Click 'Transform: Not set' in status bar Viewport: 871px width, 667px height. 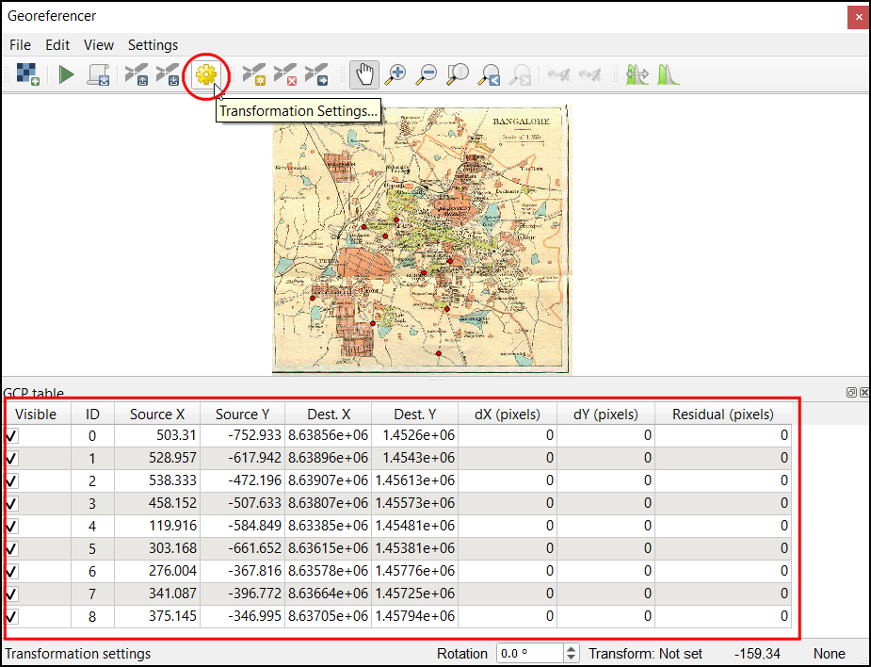point(645,654)
